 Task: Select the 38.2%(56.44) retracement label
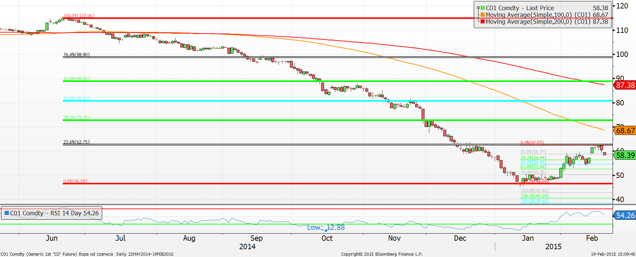click(533, 157)
